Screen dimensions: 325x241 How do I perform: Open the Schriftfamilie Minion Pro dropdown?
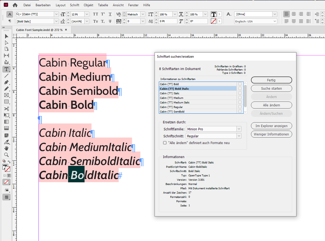pyautogui.click(x=239, y=129)
